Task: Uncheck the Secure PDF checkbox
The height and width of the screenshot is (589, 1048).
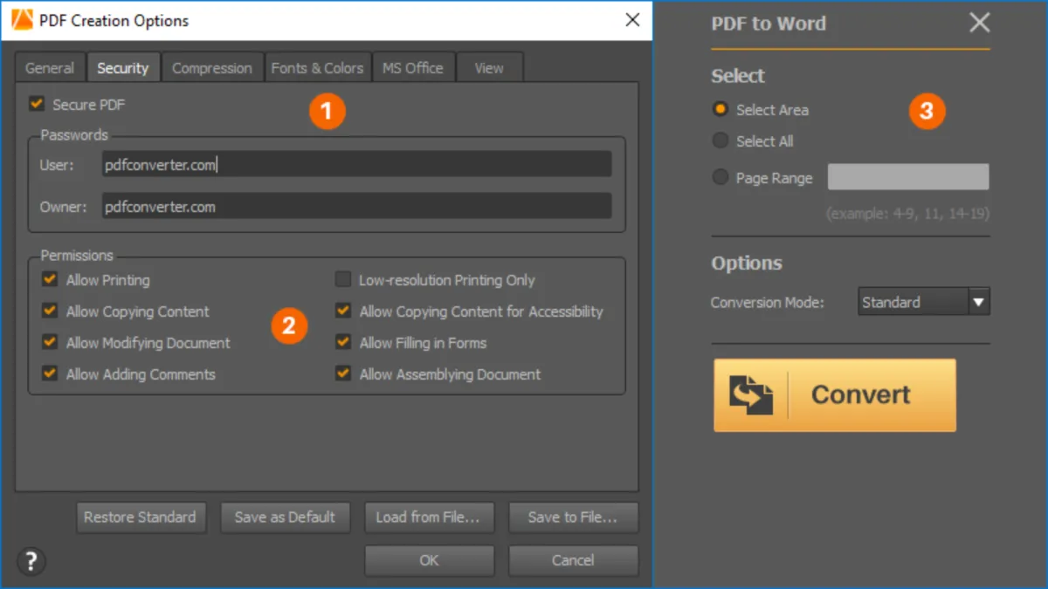Action: 37,105
